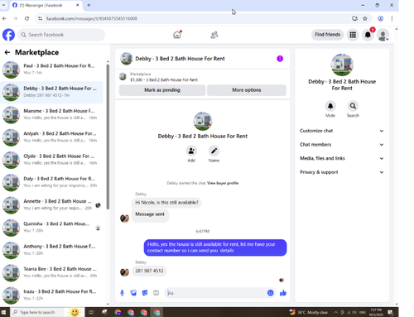The height and width of the screenshot is (317, 414).
Task: Select Debby's conversation in the list
Action: (x=52, y=92)
